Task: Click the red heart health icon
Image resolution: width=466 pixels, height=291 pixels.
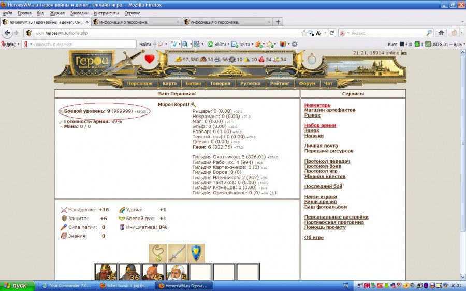Action: tap(150, 59)
